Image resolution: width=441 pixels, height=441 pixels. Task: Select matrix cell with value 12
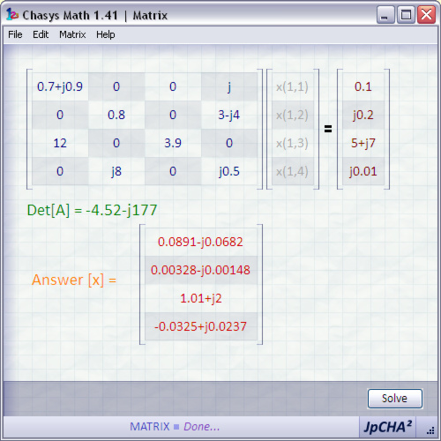pyautogui.click(x=60, y=143)
